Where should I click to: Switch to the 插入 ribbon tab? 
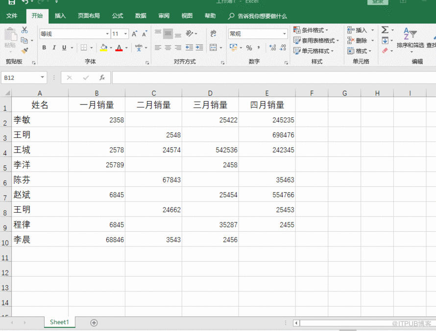click(x=60, y=16)
